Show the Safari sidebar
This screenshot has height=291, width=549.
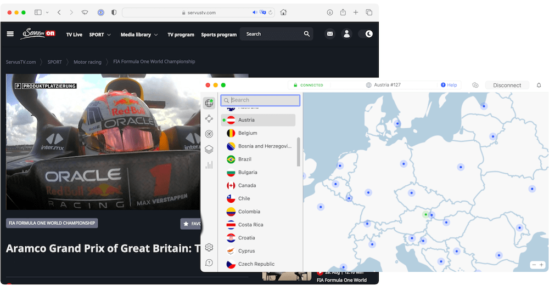38,12
